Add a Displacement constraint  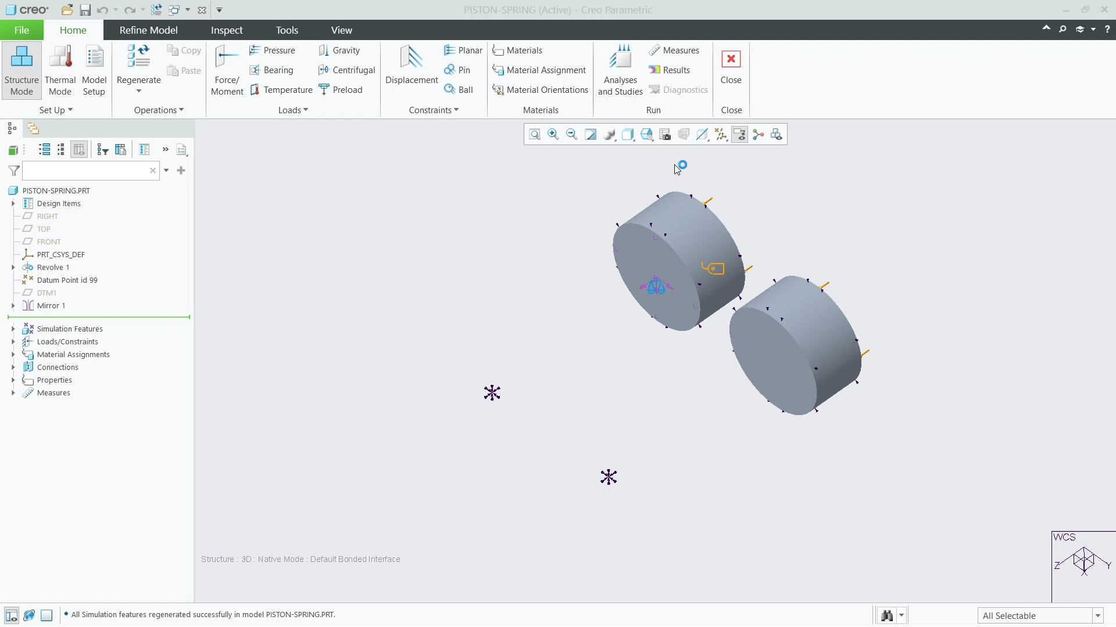pos(412,65)
